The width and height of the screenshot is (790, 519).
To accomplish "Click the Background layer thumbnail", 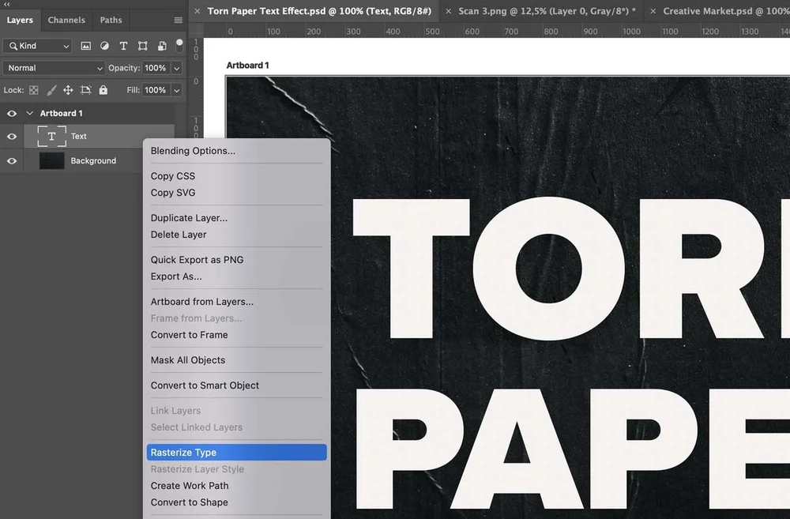I will click(51, 160).
